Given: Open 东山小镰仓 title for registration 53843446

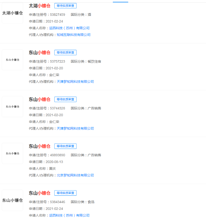Looking at the screenshot, I should (x=40, y=193).
